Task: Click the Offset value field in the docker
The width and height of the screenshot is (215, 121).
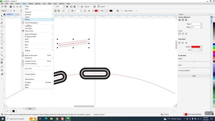Action: 196,27
